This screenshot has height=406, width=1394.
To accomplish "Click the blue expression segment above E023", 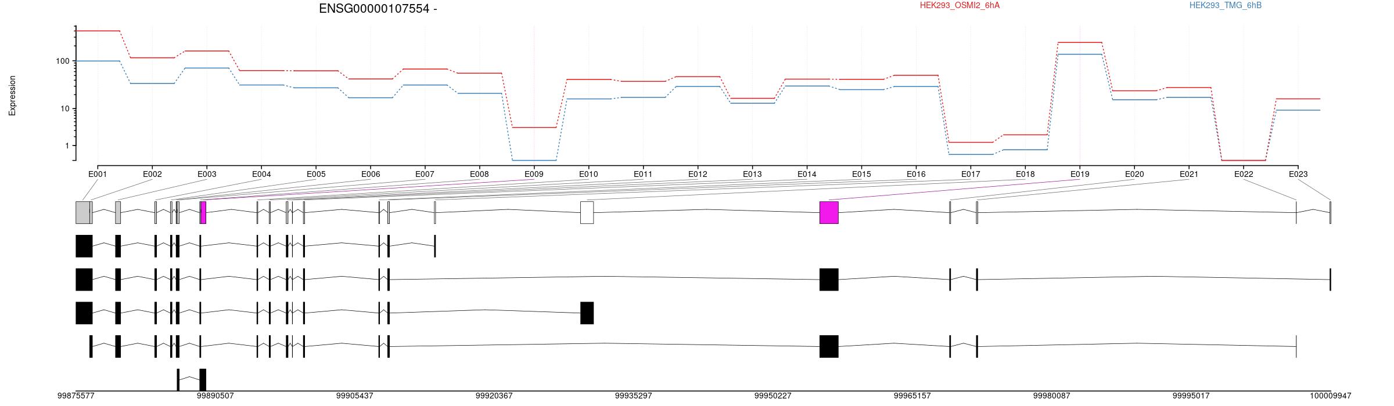I will pyautogui.click(x=1298, y=110).
